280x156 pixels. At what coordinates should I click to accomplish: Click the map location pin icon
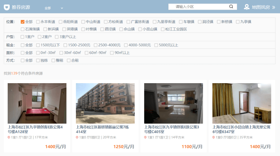click(247, 7)
